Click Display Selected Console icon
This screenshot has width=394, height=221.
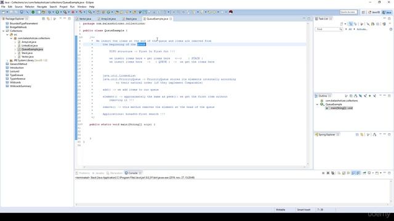coord(369,173)
